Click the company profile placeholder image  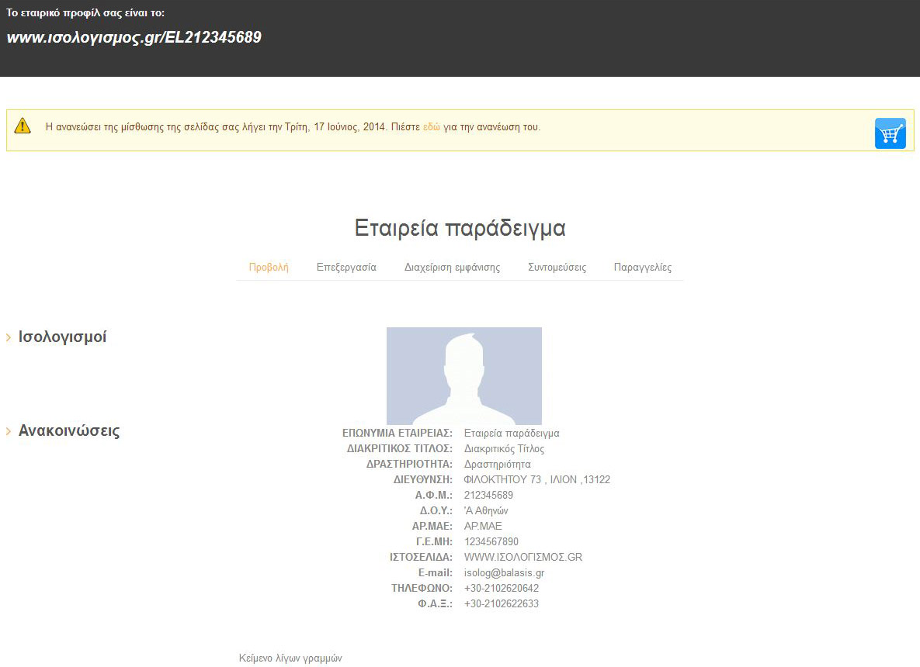coord(463,375)
